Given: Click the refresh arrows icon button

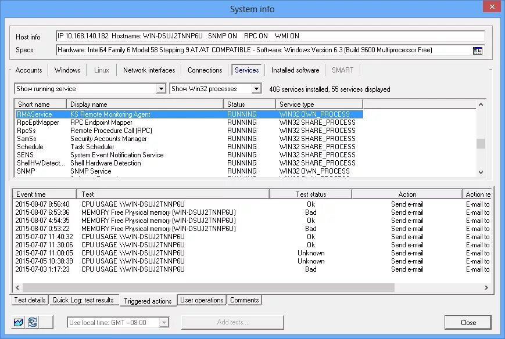Looking at the screenshot, I should pyautogui.click(x=33, y=322).
